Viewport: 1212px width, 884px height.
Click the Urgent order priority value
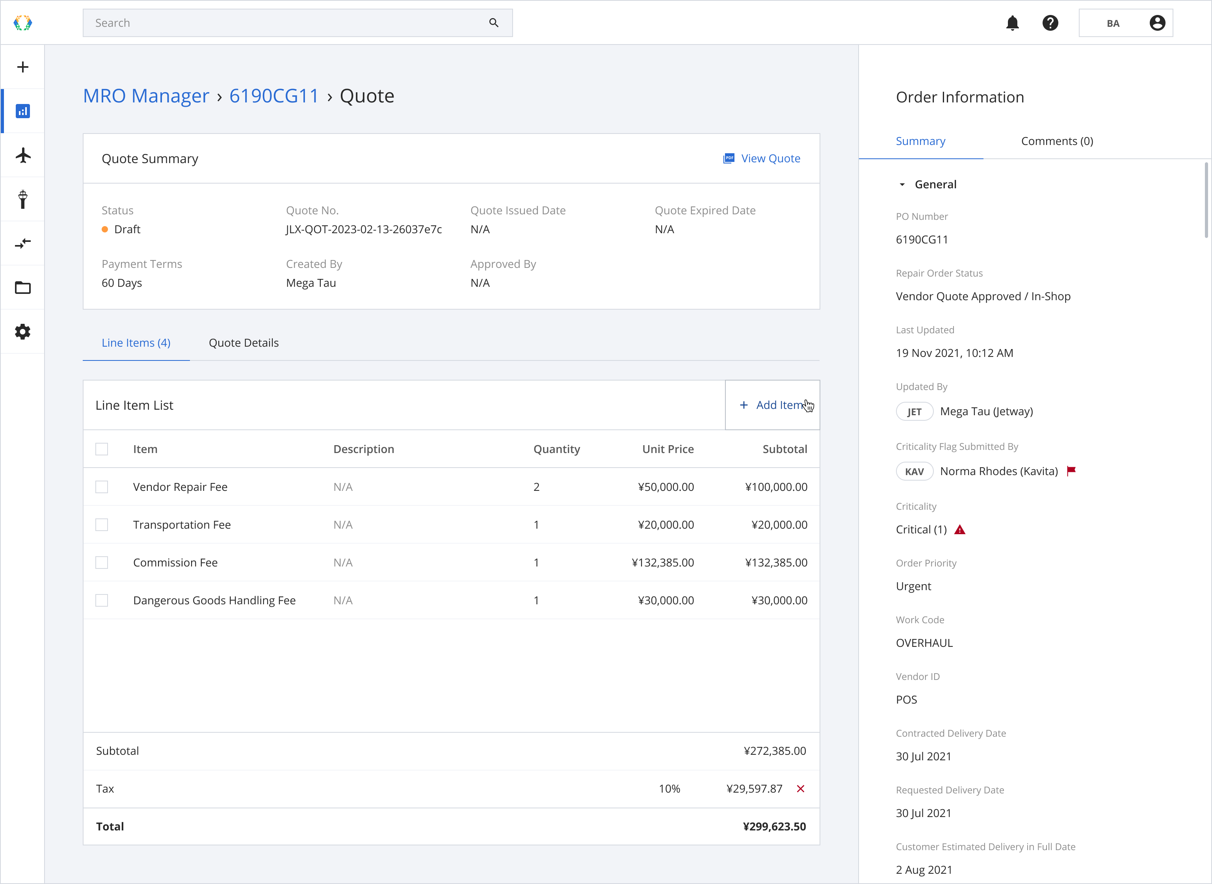click(913, 587)
